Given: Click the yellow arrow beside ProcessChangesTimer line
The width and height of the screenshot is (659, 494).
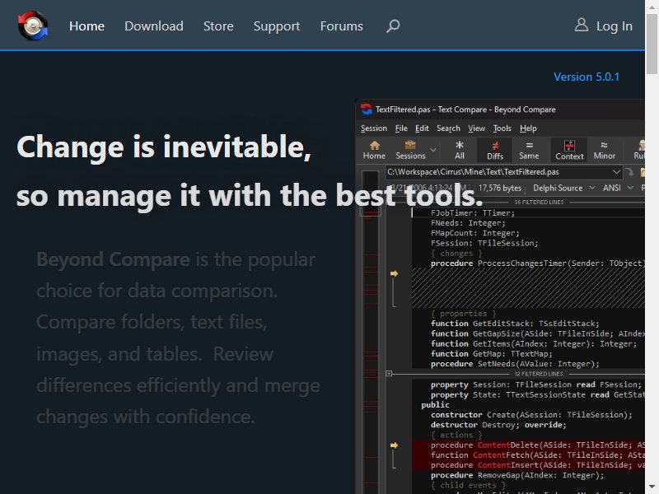Looking at the screenshot, I should 394,273.
